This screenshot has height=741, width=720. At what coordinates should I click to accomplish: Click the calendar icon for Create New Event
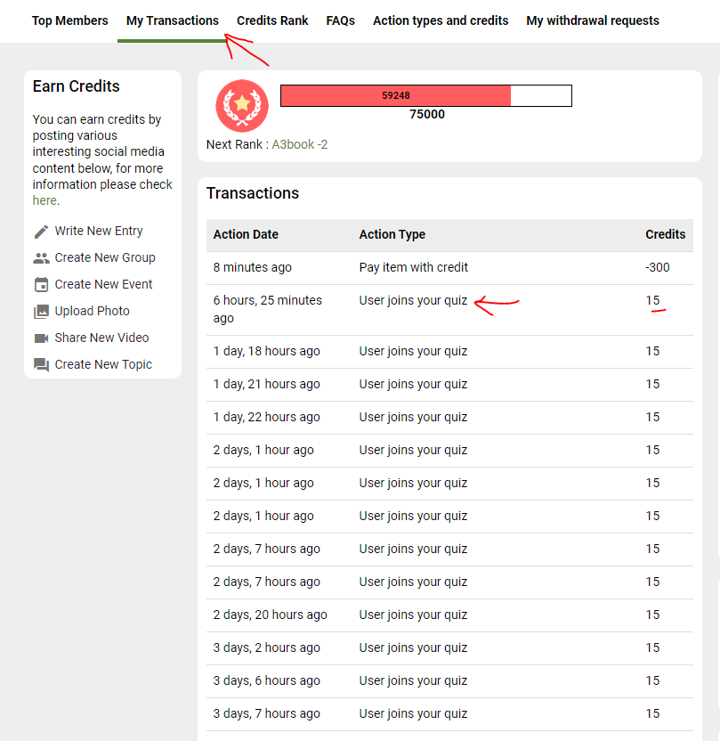pos(41,285)
